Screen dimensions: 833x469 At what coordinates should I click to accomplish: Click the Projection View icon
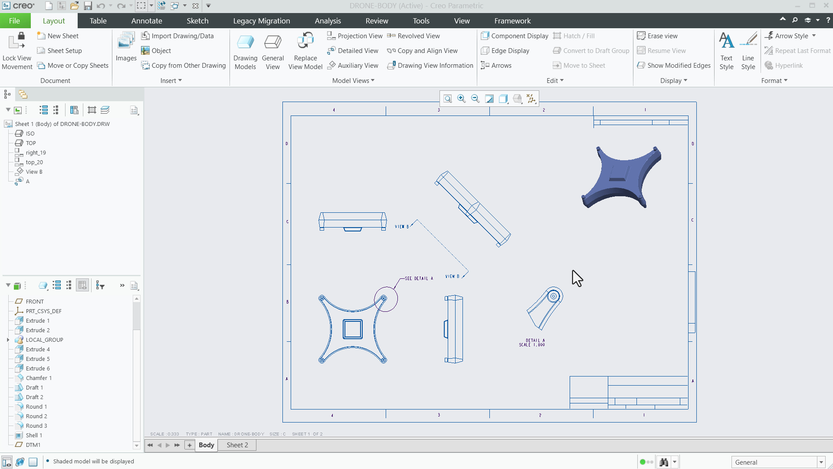(331, 36)
